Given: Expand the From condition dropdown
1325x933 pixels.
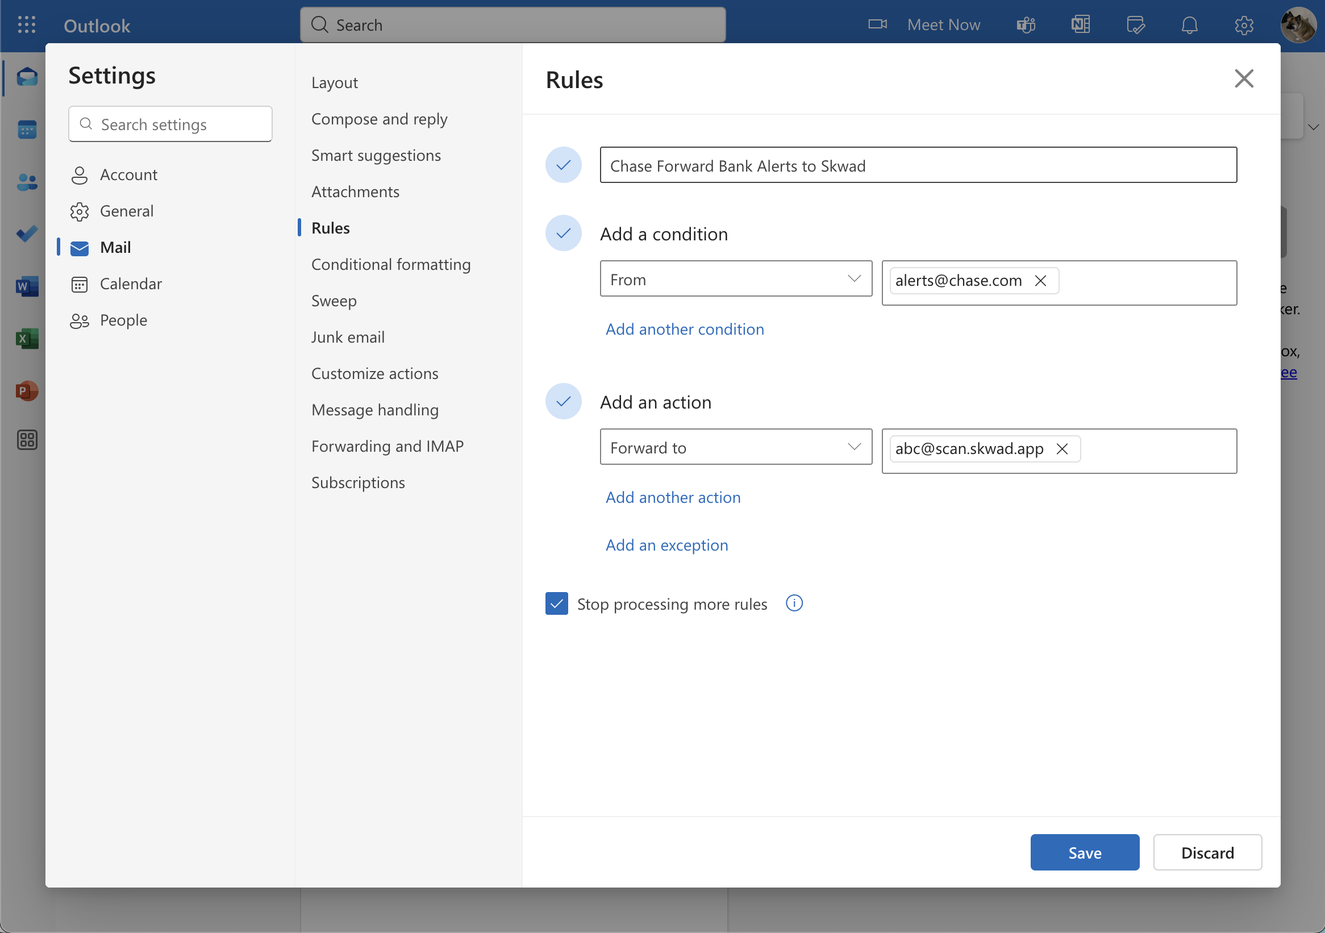Looking at the screenshot, I should (736, 279).
